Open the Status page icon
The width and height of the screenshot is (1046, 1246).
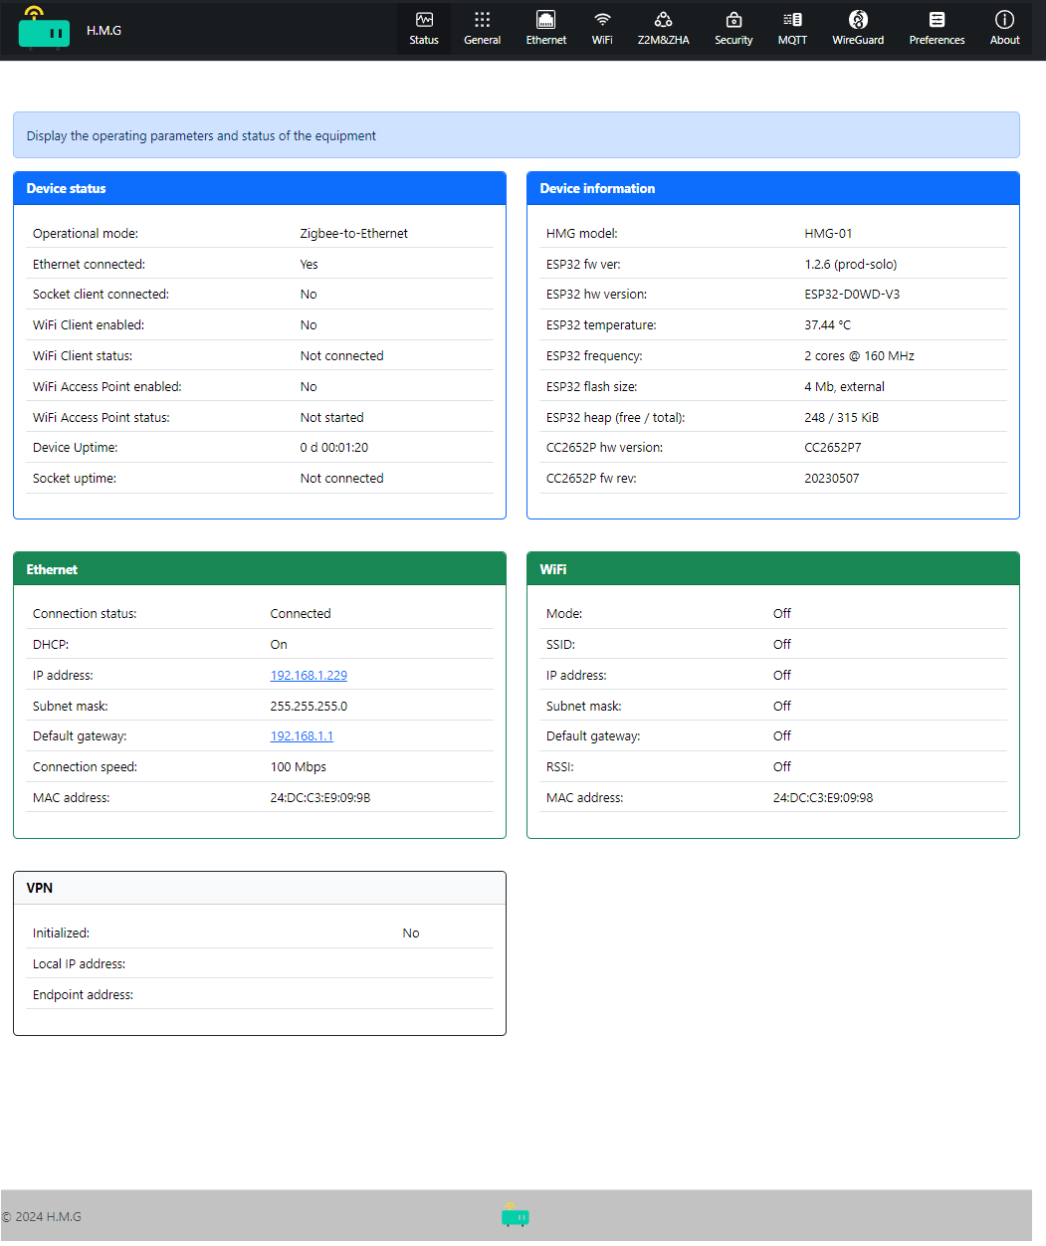(x=424, y=20)
